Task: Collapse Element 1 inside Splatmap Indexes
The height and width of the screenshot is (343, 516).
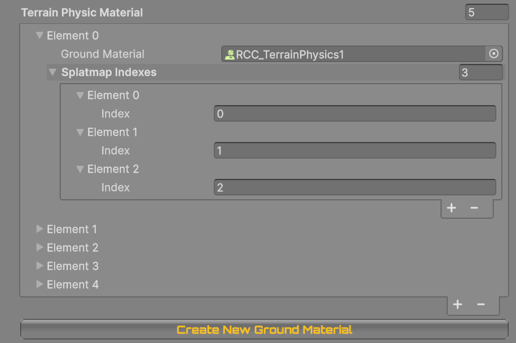Action: [x=80, y=132]
